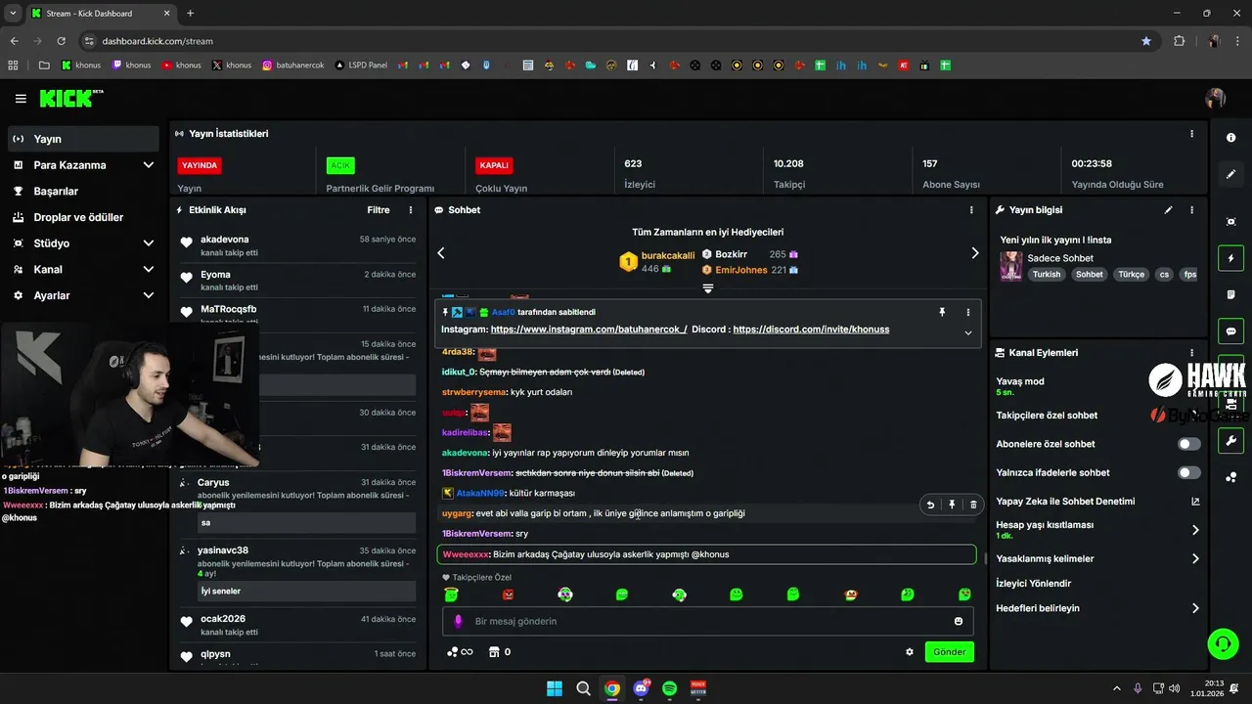Click the notes page icon in right sidebar

tap(1230, 294)
